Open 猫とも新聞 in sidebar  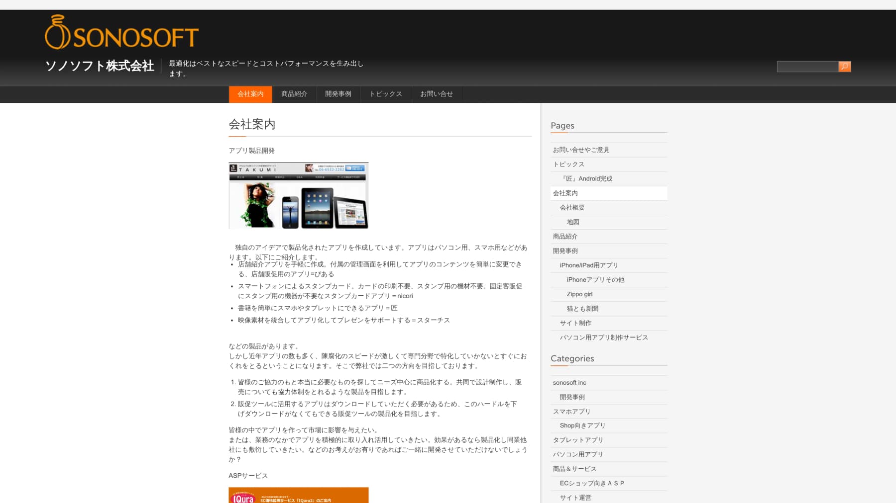[x=582, y=308]
